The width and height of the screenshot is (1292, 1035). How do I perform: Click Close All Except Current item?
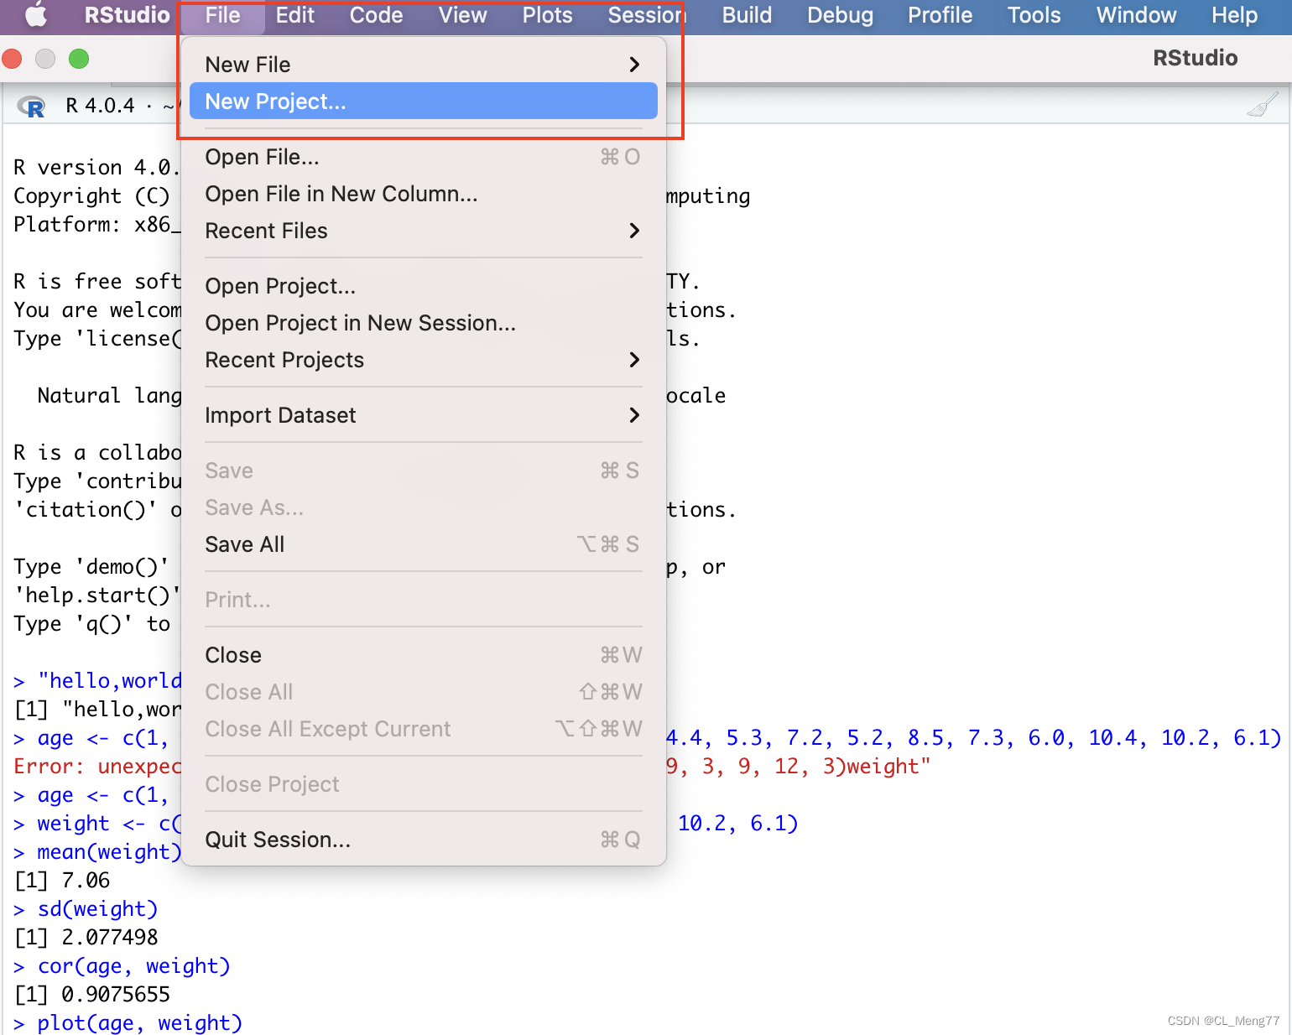(x=424, y=729)
